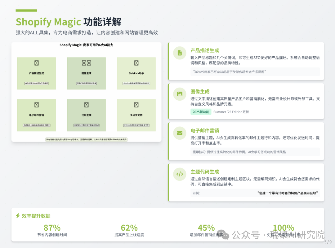Screen dimensions: 335x248
Task: Click the 图像生成 description paragraph
Action: [255, 102]
